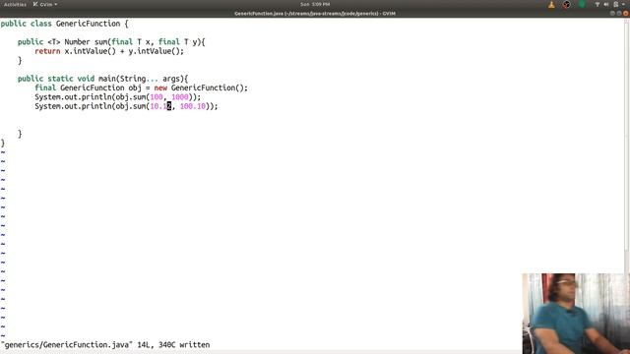Maximize the GVIM window
The image size is (630, 354).
pos(619,13)
